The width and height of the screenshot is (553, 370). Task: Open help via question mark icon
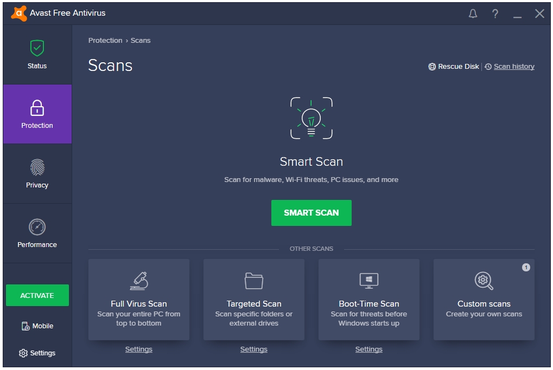(495, 14)
